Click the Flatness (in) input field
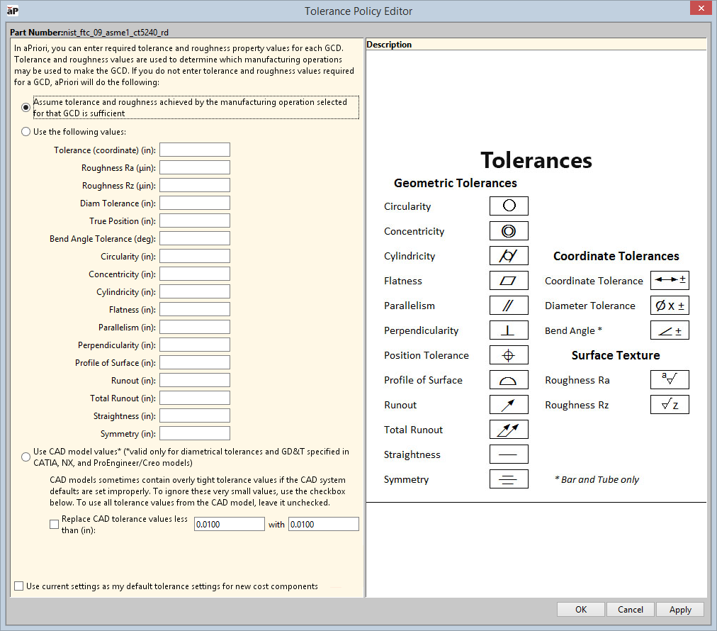717x631 pixels. point(195,309)
